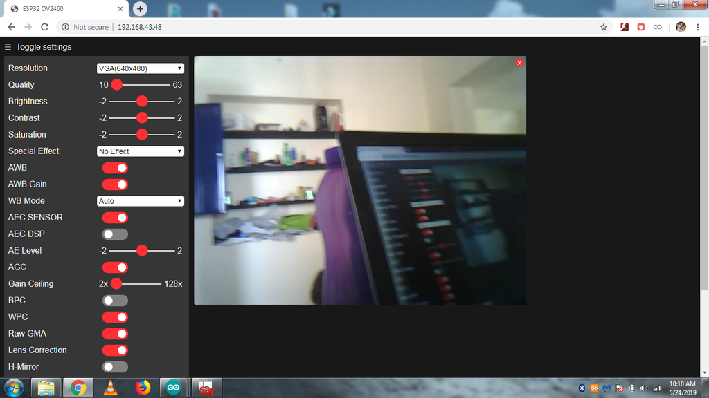This screenshot has height=398, width=709.
Task: Open the WB Mode dropdown
Action: [140, 200]
